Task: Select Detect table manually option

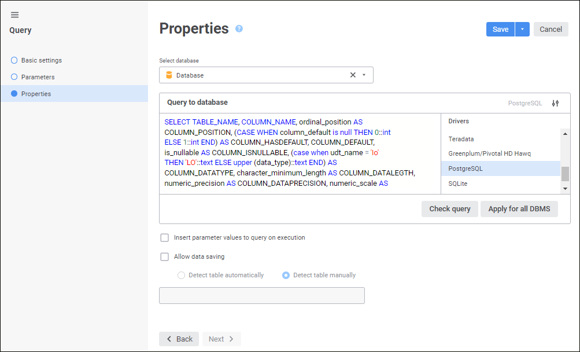Action: (x=286, y=276)
